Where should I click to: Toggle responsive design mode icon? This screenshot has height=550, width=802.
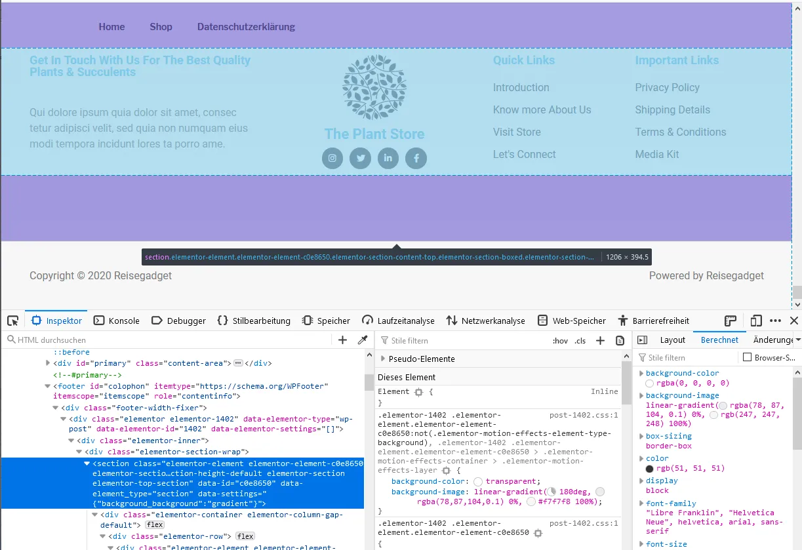tap(756, 321)
